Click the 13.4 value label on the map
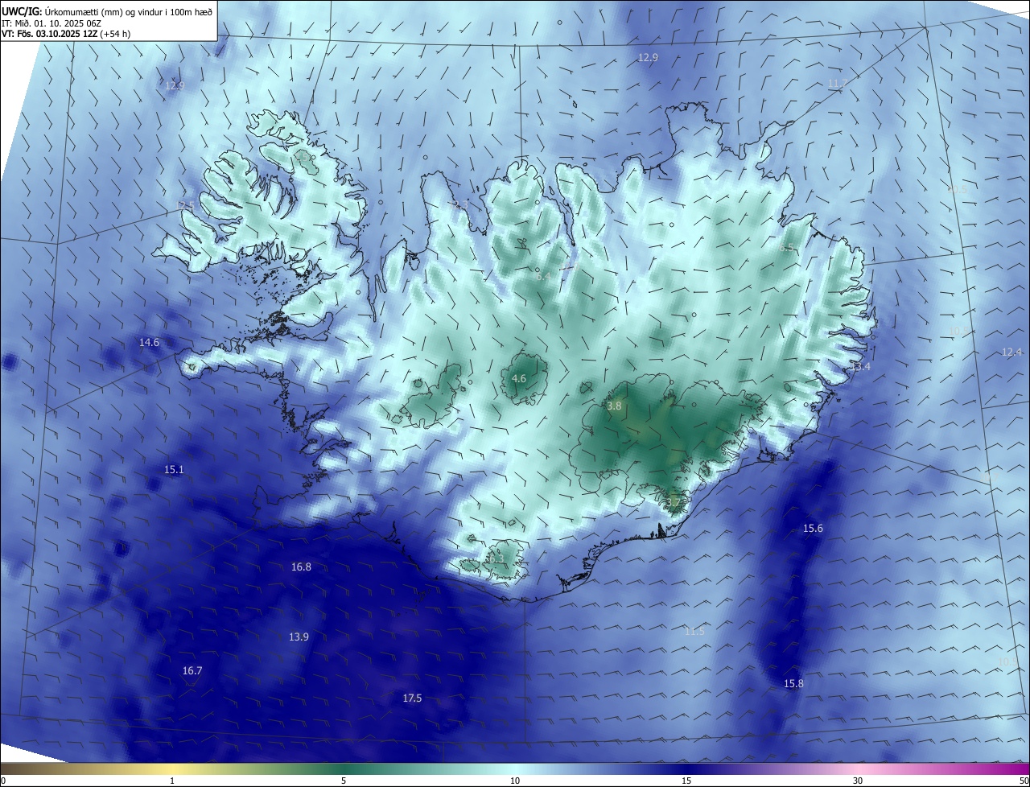The width and height of the screenshot is (1030, 787). [x=860, y=367]
